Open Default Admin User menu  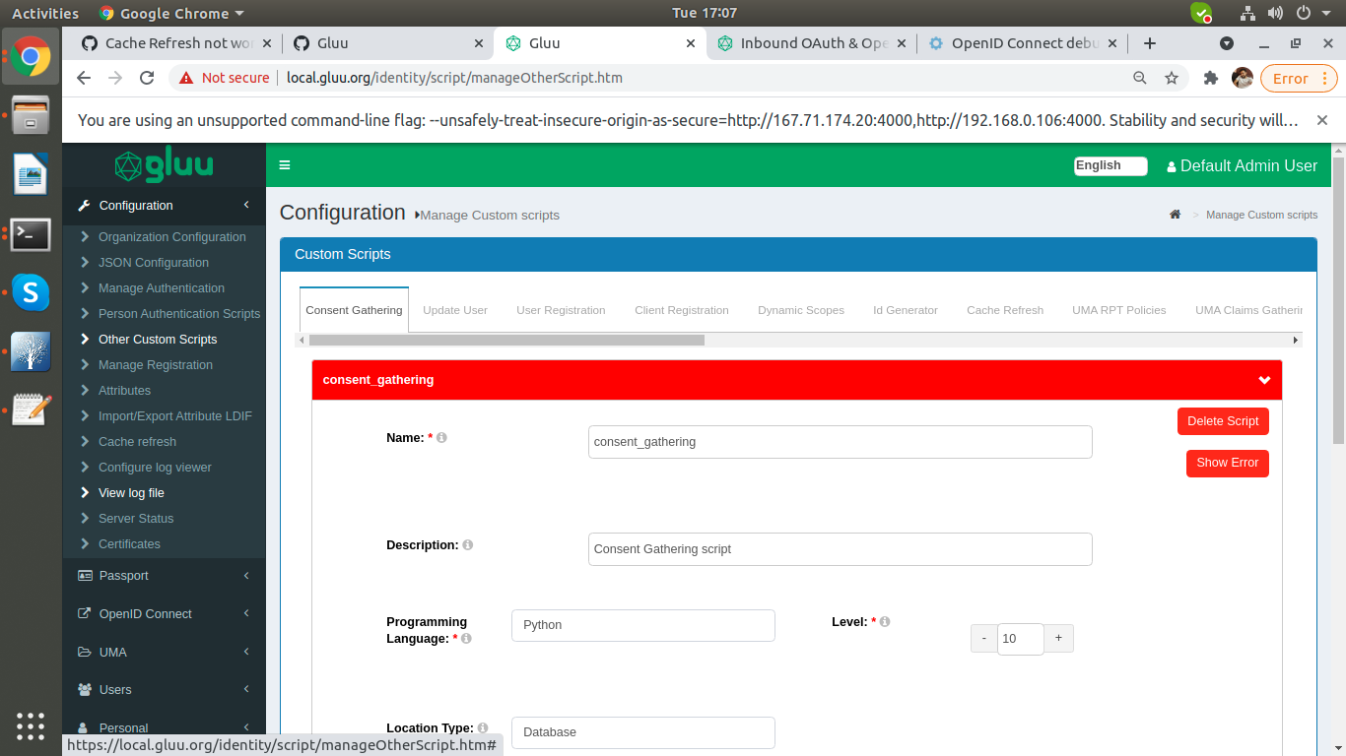(1242, 165)
